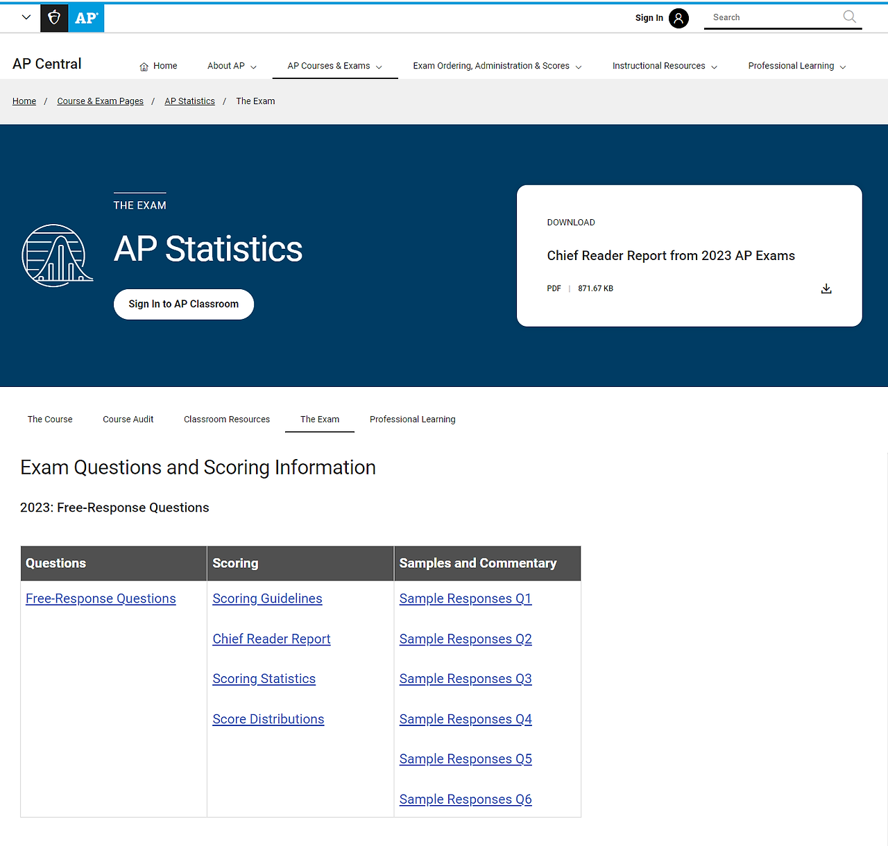Open Sample Responses Q2
Screen dimensions: 888x846
click(466, 639)
